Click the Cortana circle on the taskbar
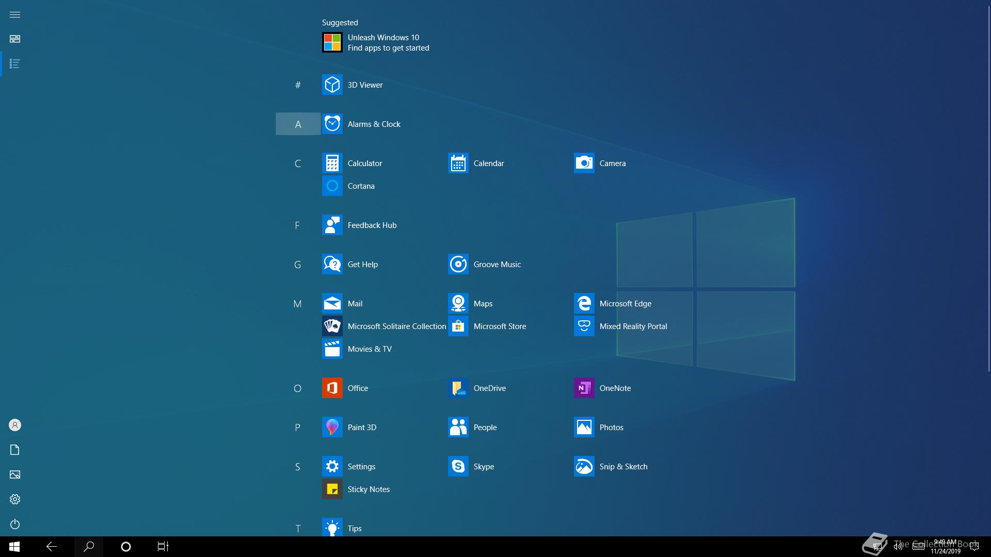 tap(126, 547)
